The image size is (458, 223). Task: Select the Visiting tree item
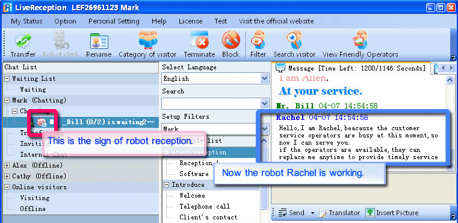[x=35, y=198]
